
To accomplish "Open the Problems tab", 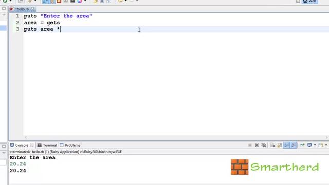I will pos(70,145).
